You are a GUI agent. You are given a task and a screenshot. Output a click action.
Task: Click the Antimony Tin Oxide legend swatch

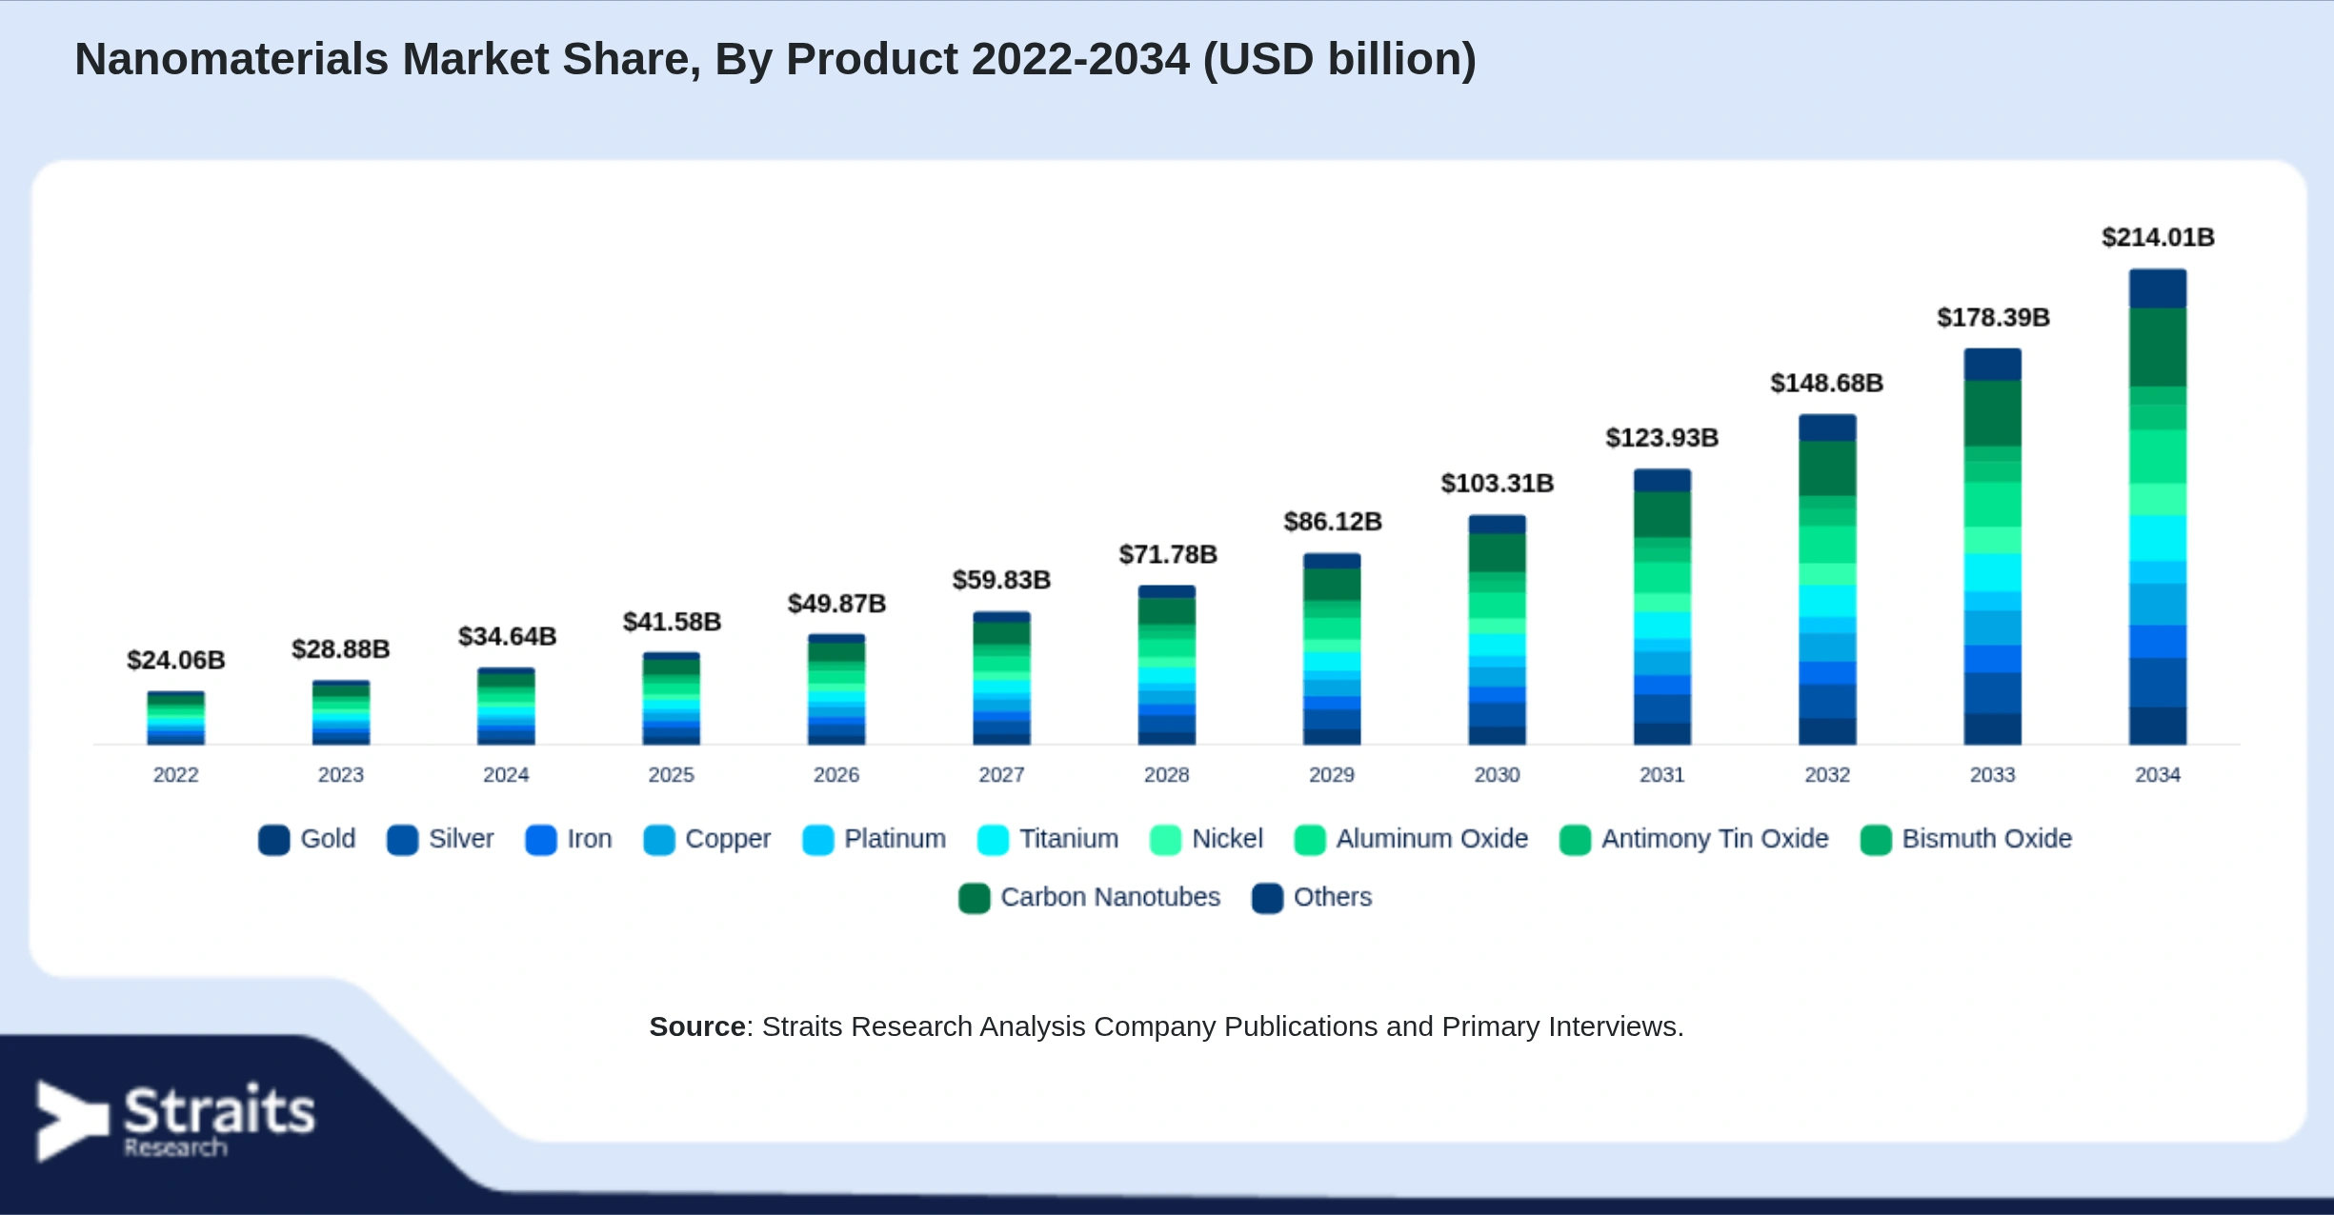point(1576,840)
